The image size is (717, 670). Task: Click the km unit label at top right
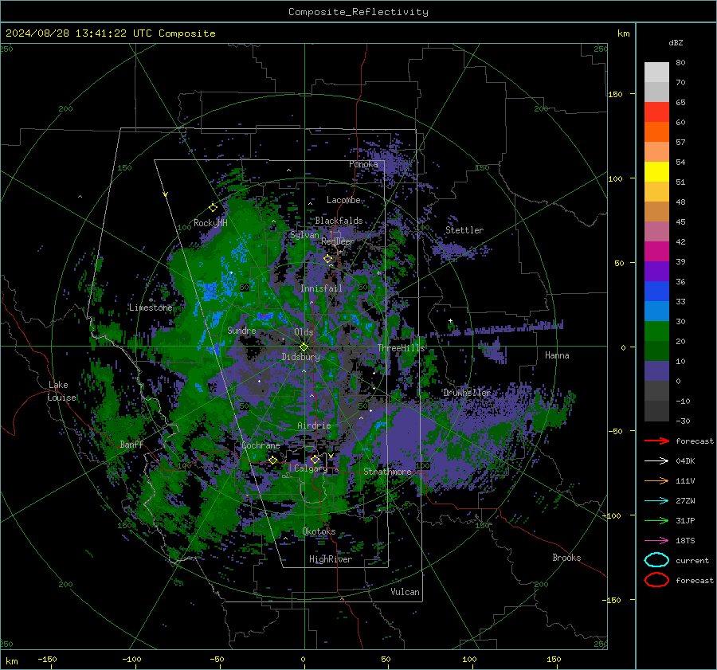click(x=623, y=33)
